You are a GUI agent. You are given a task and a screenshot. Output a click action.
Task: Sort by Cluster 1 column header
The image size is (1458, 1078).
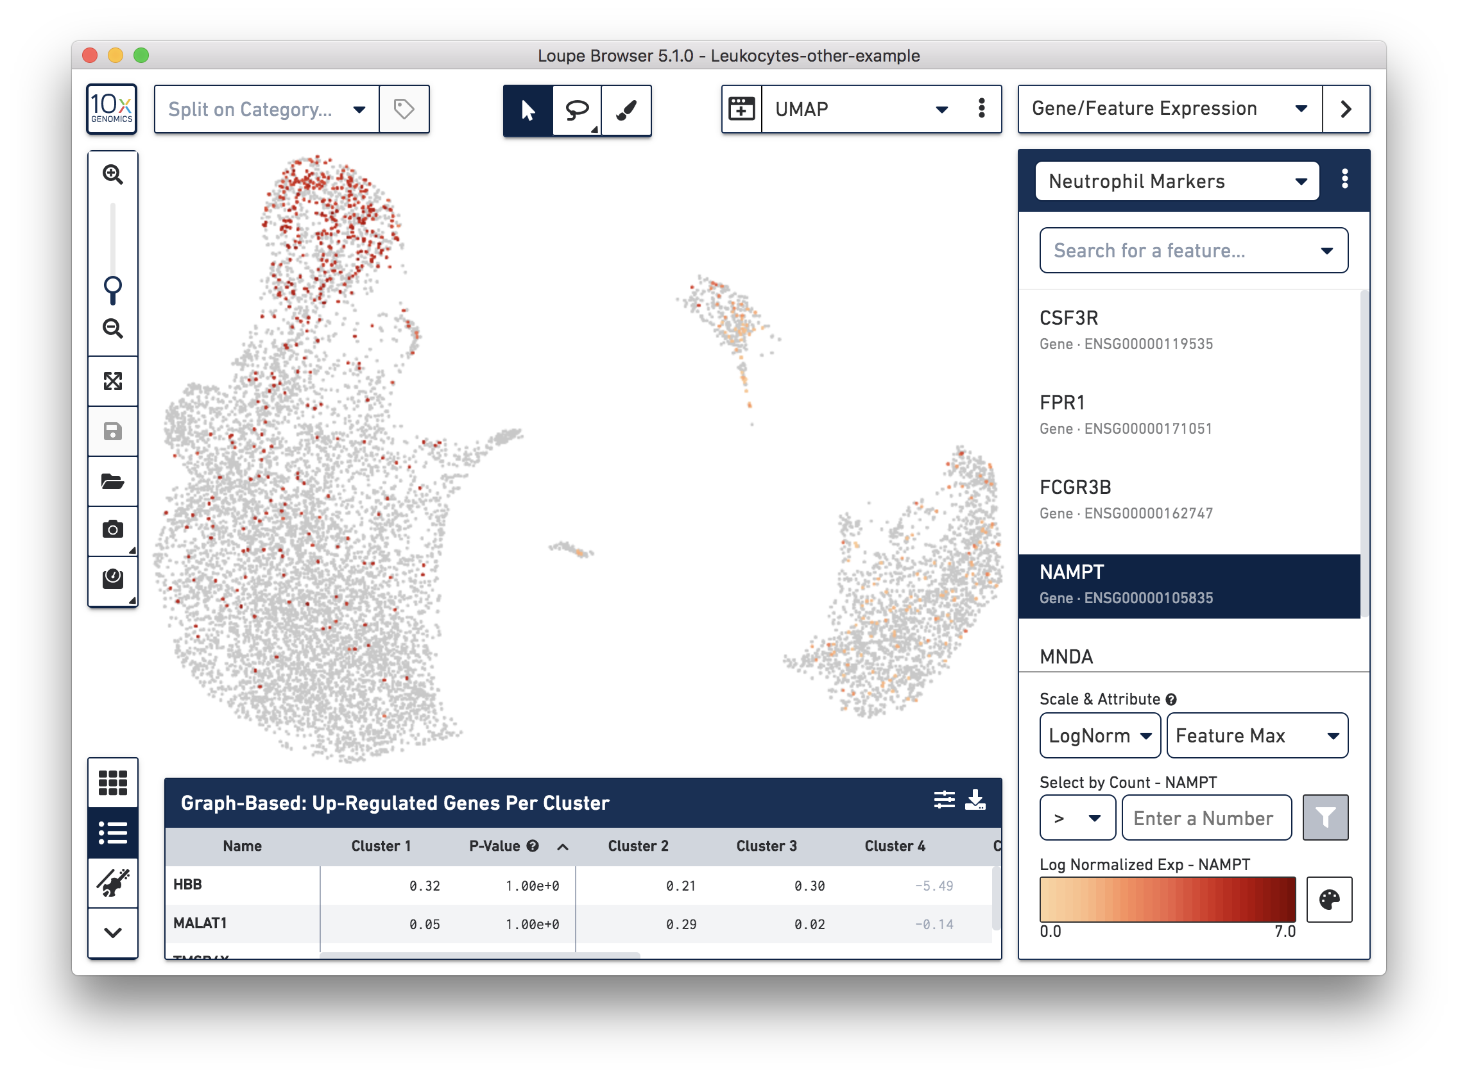381,846
